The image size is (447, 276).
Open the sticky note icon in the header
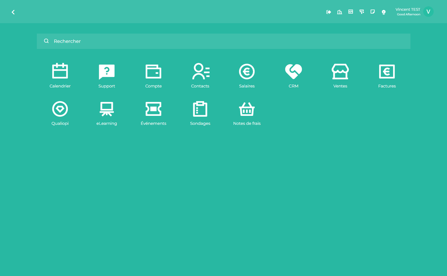pos(373,12)
